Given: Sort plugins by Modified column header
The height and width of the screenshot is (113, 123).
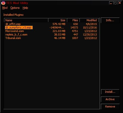Looking at the screenshot, I should (89, 20).
